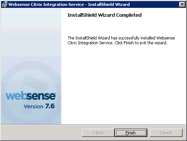Click the grayed-out Cancel button

166,133
